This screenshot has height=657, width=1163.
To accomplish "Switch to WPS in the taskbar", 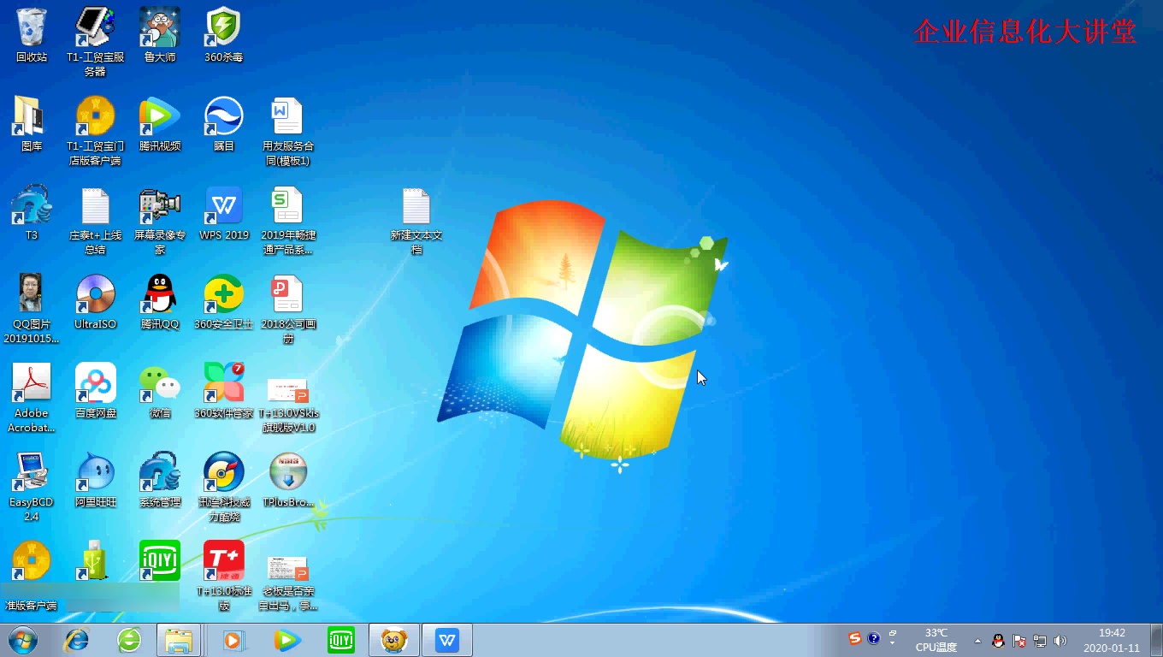I will click(x=447, y=640).
